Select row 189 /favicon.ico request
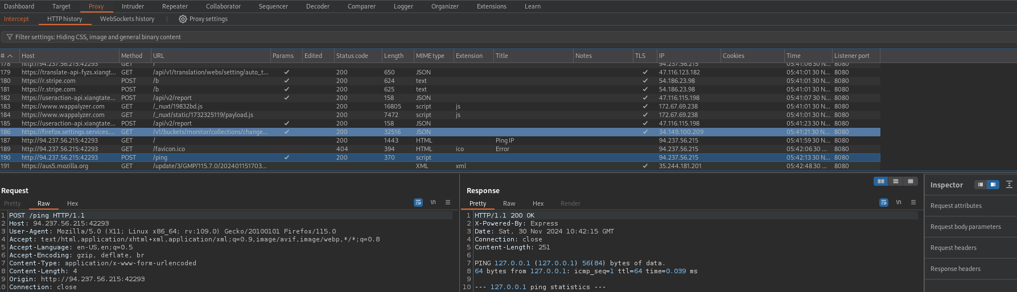Screen dimensions: 1017x292 click(440, 149)
